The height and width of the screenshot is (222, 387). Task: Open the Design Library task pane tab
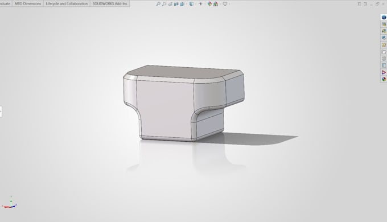pyautogui.click(x=384, y=31)
